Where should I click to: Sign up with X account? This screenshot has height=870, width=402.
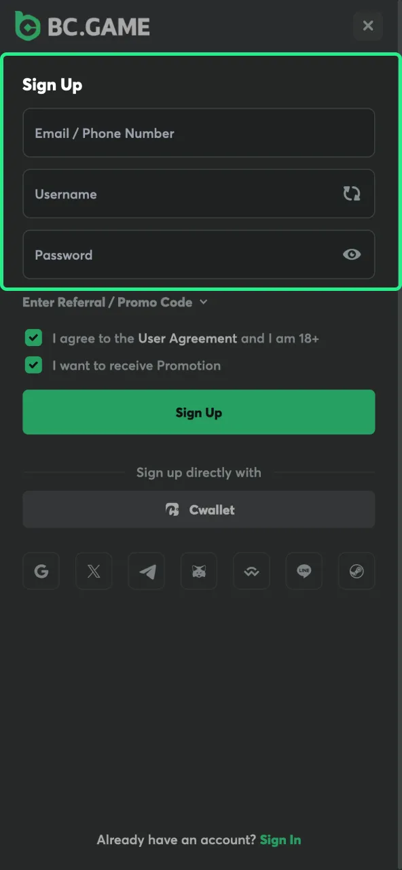pos(93,571)
